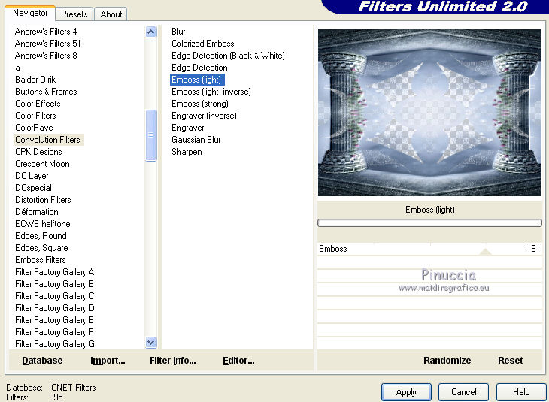Click the Apply button
The height and width of the screenshot is (402, 549).
[406, 392]
